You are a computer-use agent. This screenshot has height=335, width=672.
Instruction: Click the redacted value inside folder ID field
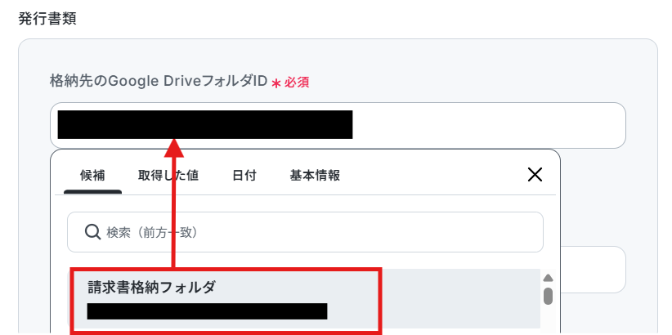[x=205, y=125]
